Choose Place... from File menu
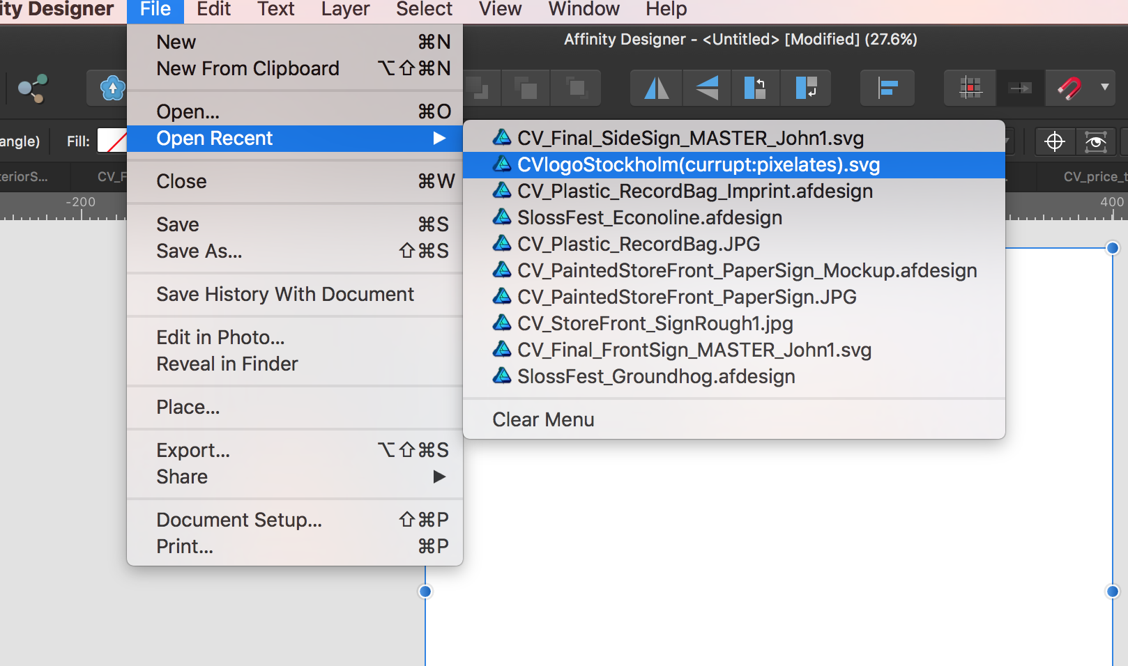Image resolution: width=1128 pixels, height=666 pixels. [295, 407]
